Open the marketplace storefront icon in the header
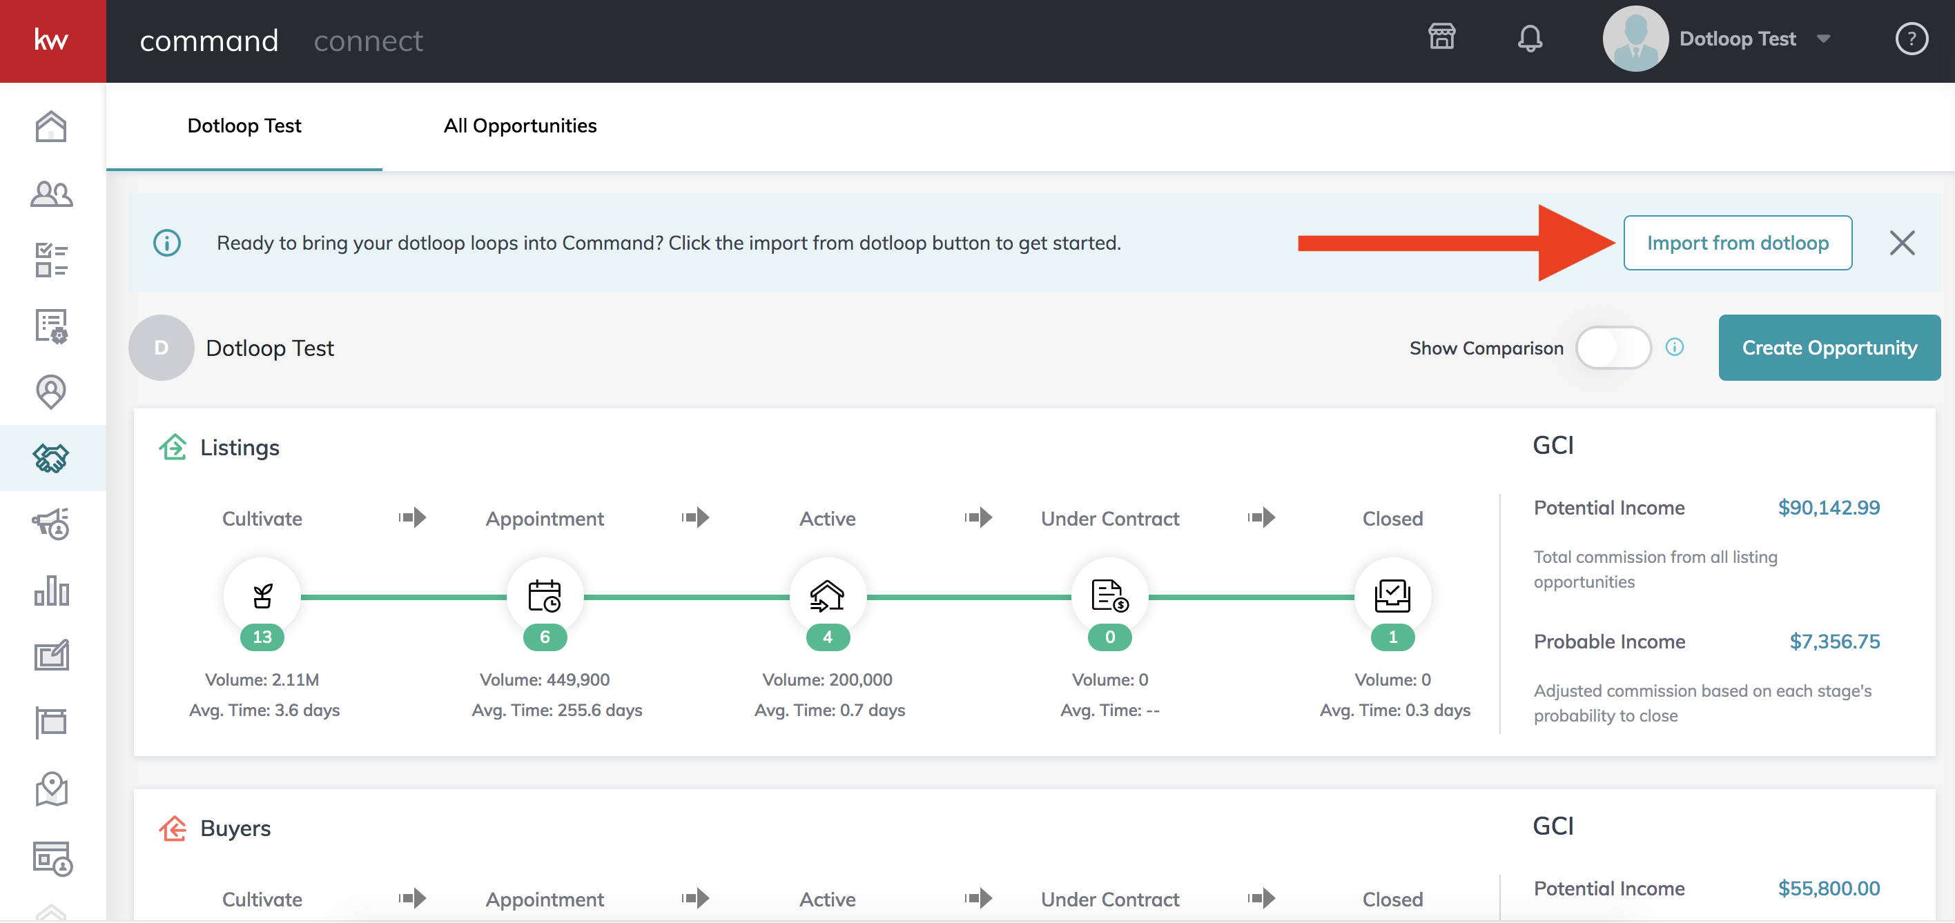The height and width of the screenshot is (923, 1955). point(1441,37)
